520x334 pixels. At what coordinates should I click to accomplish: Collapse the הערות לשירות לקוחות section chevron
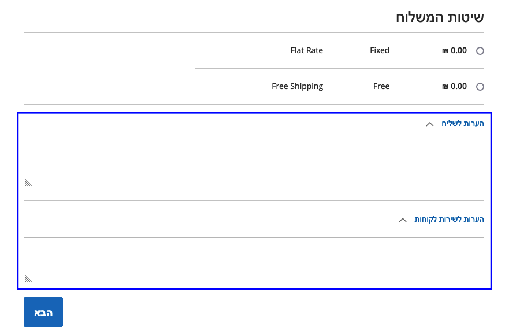pyautogui.click(x=403, y=220)
